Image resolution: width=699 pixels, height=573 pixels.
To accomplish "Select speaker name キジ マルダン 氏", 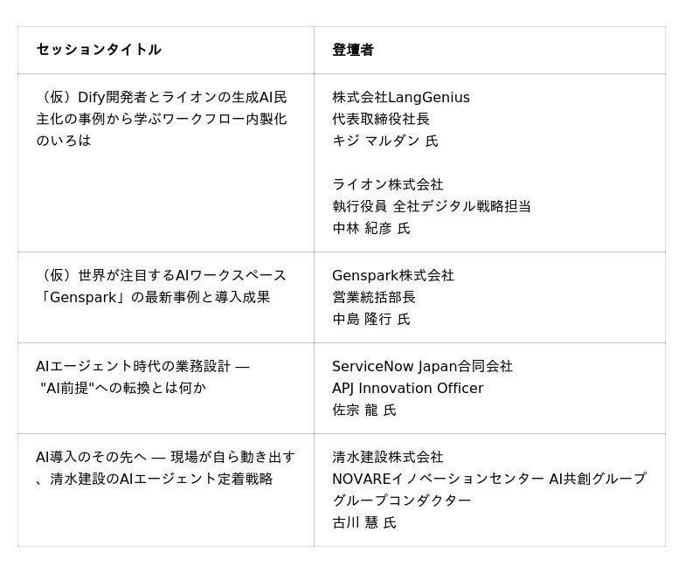I will 385,141.
